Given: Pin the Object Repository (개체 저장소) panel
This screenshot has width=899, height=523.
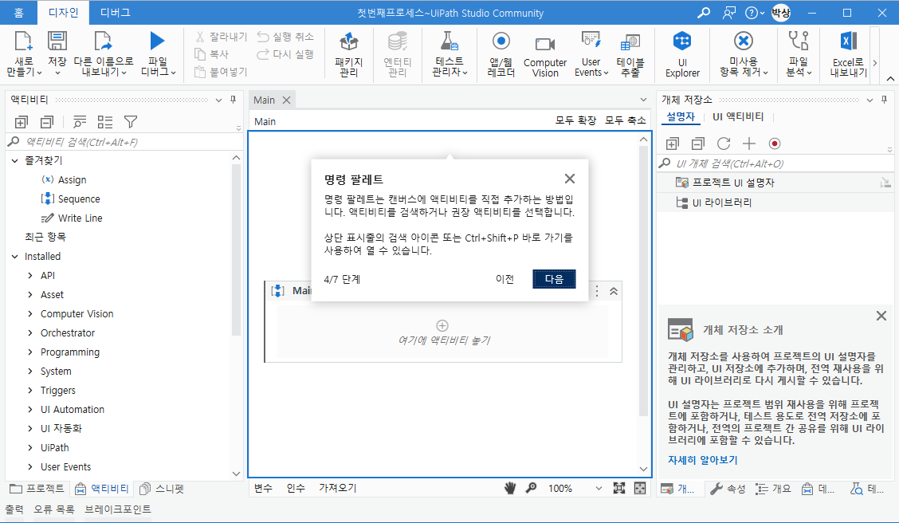Looking at the screenshot, I should 885,100.
